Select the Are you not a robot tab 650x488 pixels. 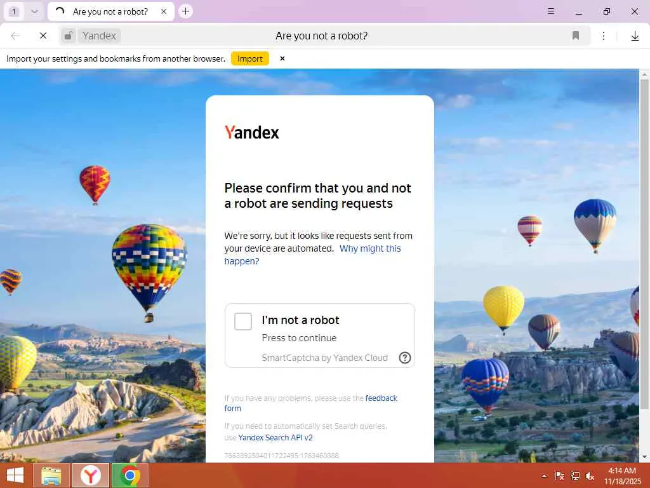[x=110, y=11]
